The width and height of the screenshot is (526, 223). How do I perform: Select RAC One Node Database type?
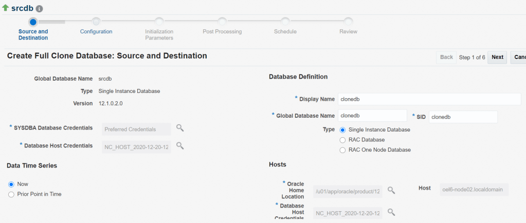click(x=343, y=150)
